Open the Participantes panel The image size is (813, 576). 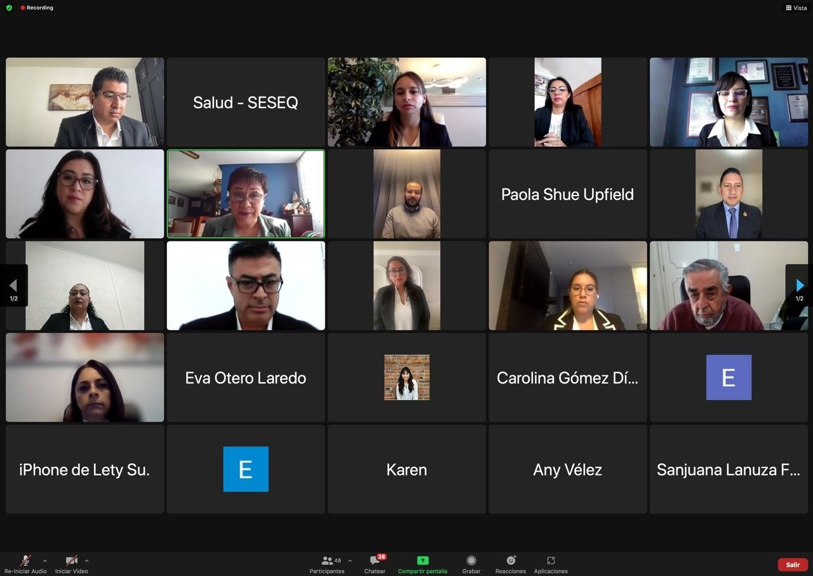pos(328,563)
